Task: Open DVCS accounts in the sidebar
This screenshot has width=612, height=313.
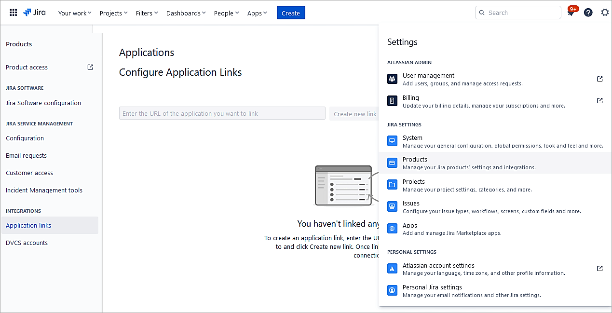Action: point(27,243)
